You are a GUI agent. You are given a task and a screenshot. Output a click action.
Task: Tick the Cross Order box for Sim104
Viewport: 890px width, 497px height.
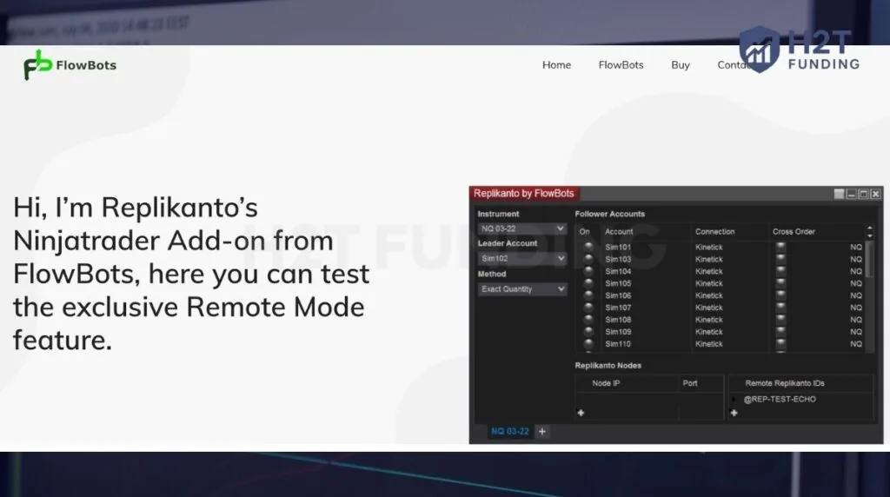pos(781,271)
